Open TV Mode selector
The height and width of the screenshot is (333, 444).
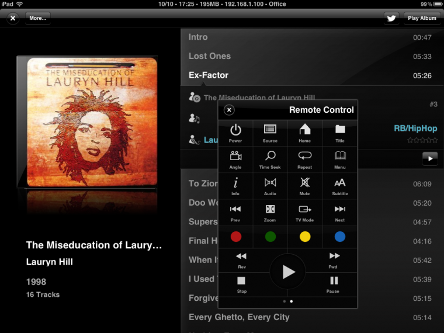coord(305,211)
